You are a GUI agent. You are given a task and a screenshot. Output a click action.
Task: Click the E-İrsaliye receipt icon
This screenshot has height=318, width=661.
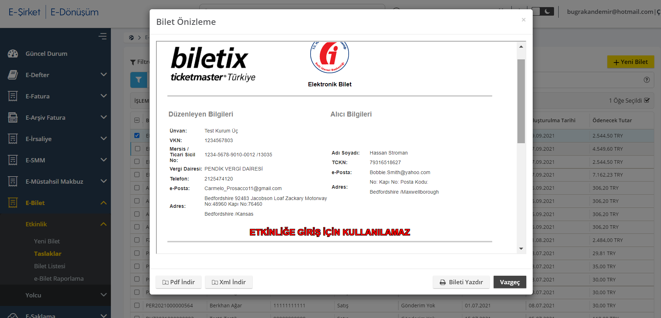tap(13, 139)
